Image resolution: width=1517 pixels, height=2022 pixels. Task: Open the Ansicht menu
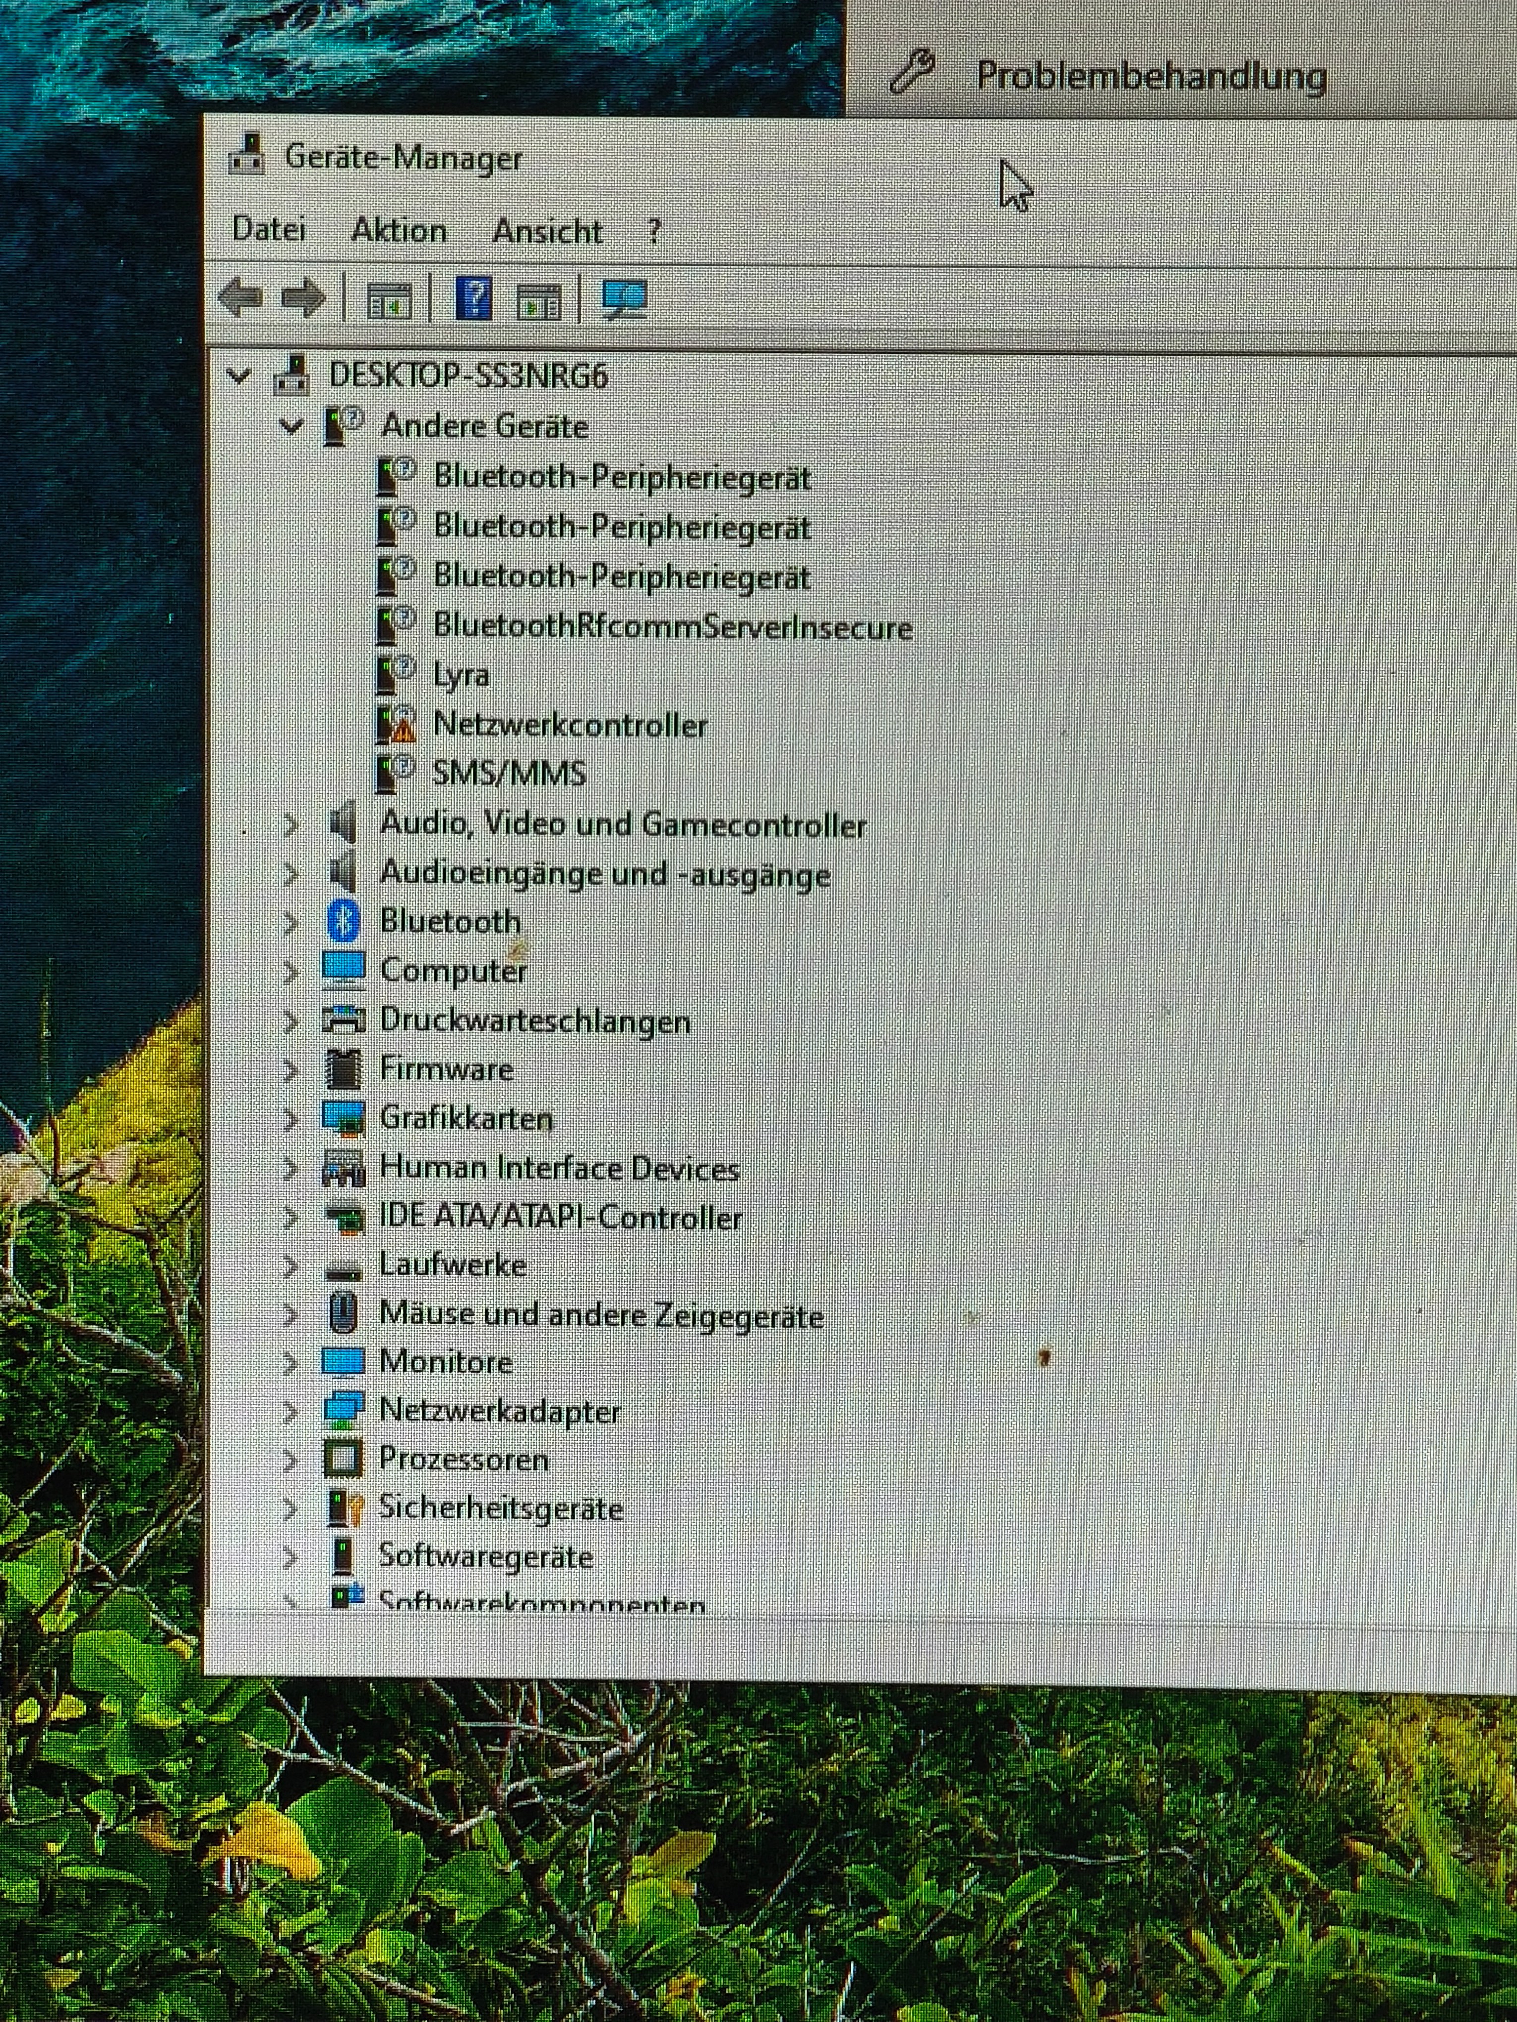coord(547,231)
